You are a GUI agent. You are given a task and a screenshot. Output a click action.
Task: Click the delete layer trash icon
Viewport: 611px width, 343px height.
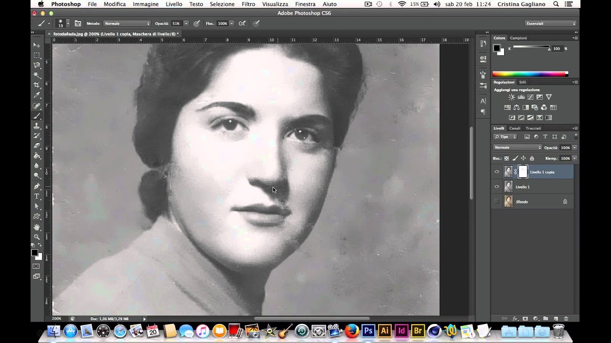[566, 318]
